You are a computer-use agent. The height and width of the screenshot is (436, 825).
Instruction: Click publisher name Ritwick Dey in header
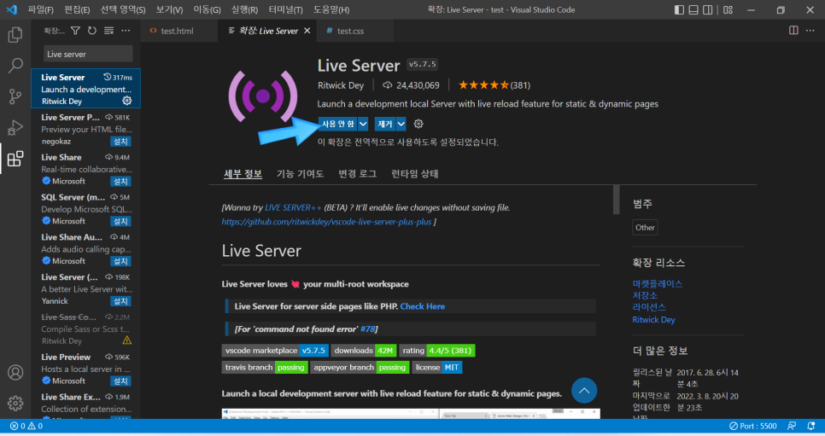click(341, 85)
